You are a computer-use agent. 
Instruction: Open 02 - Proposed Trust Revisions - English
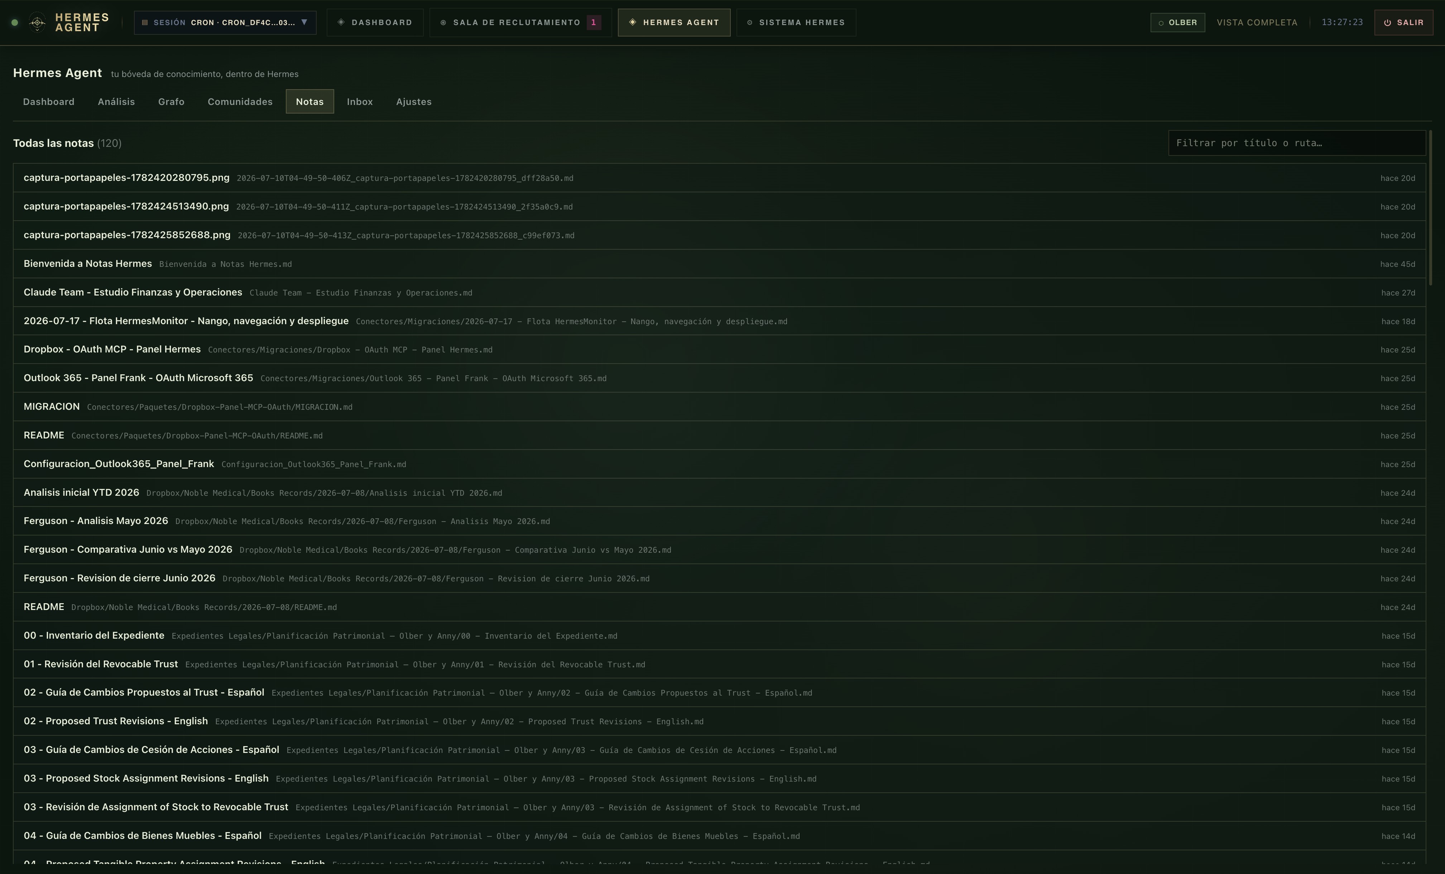[x=719, y=721]
